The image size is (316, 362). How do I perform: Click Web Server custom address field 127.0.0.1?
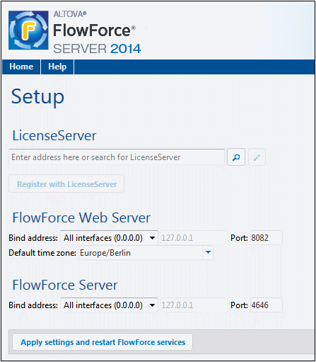[194, 238]
